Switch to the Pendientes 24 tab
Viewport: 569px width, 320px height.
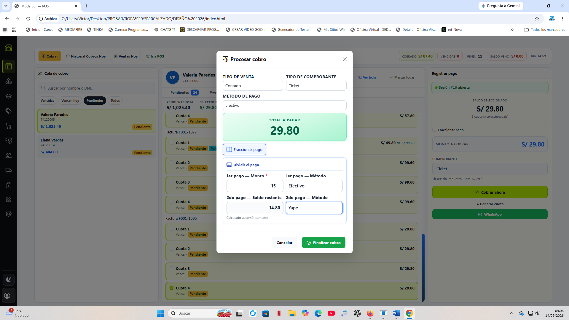pyautogui.click(x=184, y=93)
